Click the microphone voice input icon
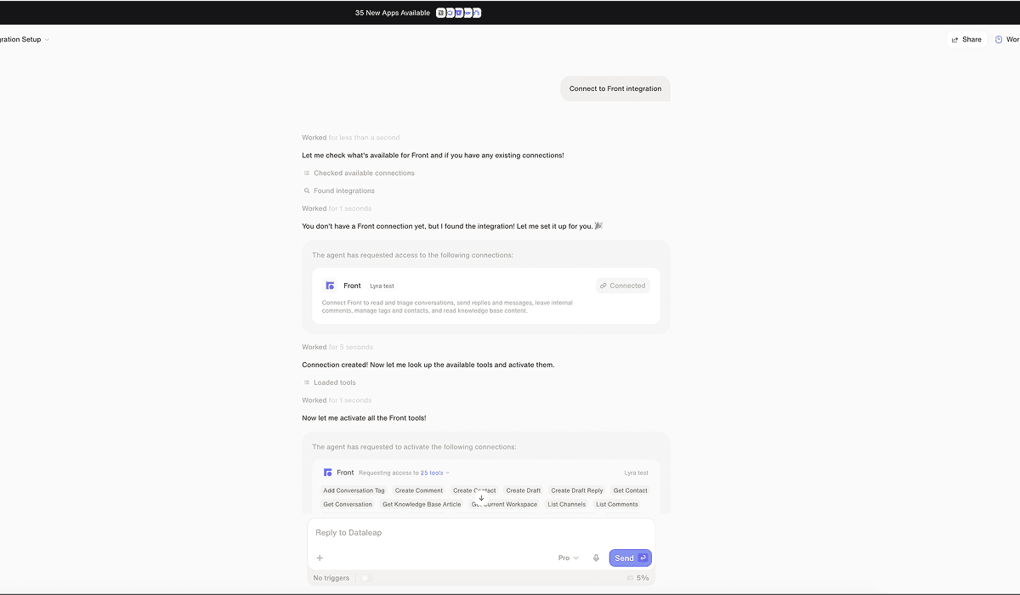1020x595 pixels. [596, 558]
